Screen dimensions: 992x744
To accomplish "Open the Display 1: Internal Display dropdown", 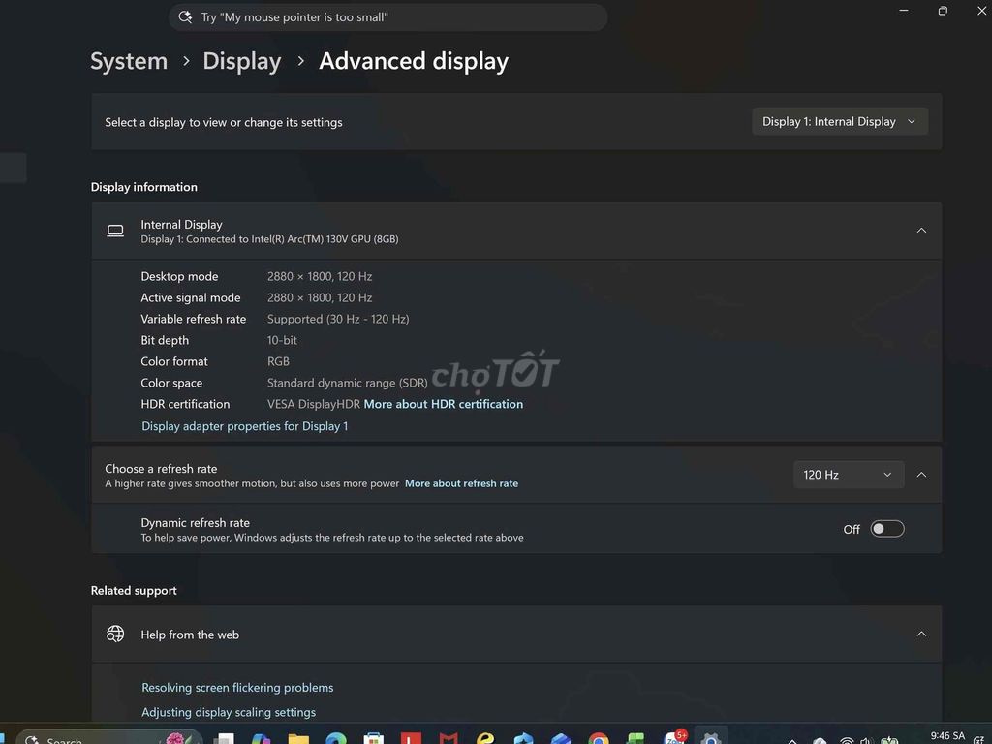I will pyautogui.click(x=840, y=121).
